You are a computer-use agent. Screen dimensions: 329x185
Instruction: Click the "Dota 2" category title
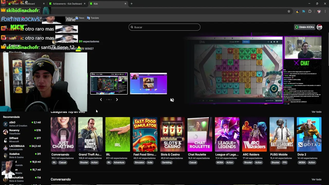(x=302, y=154)
